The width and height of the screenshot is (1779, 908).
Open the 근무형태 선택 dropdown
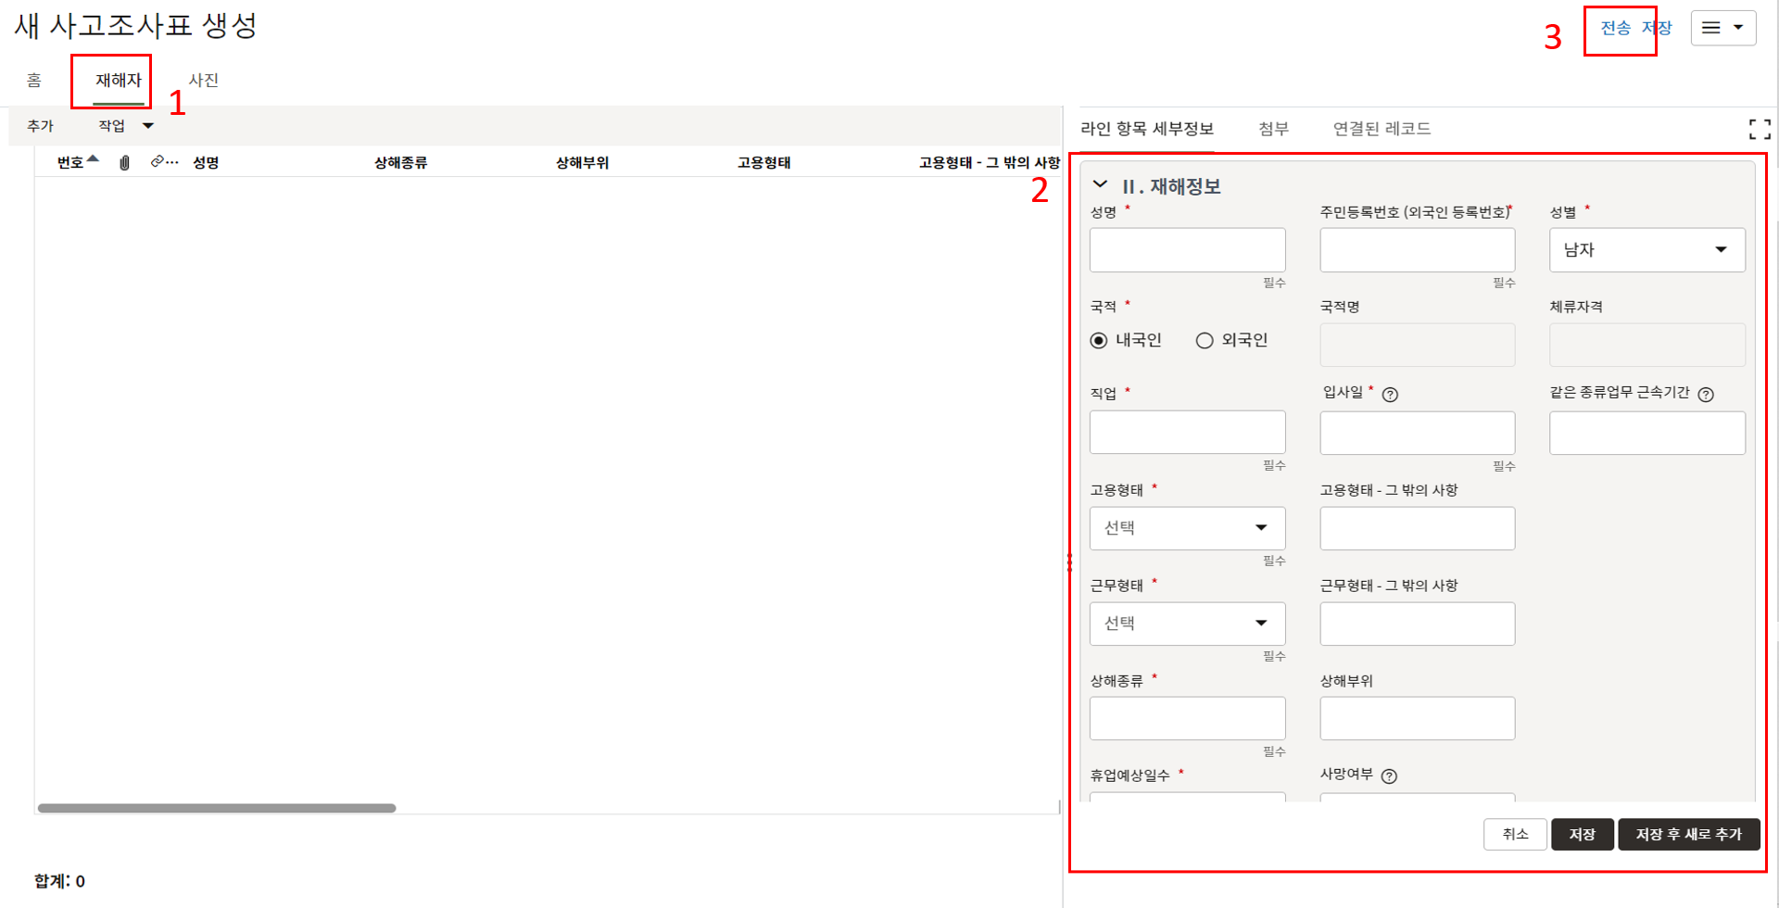point(1187,624)
